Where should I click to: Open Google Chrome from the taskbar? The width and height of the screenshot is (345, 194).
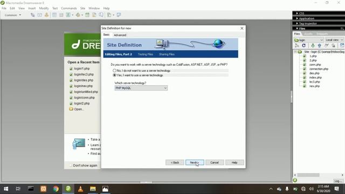click(56, 189)
